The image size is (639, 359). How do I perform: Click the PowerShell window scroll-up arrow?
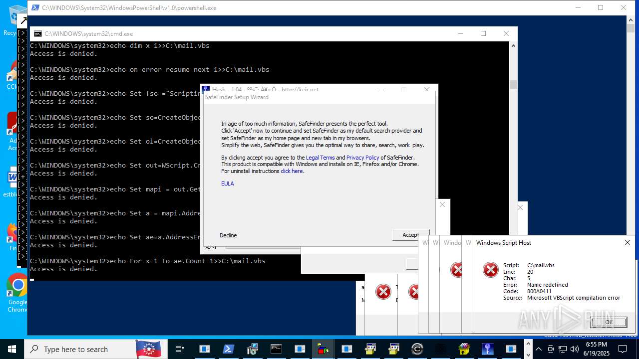point(631,19)
